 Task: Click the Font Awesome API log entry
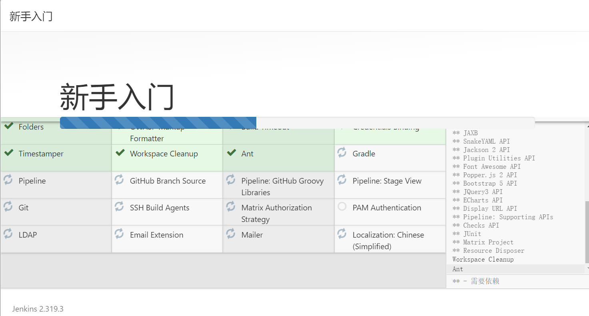coord(487,166)
